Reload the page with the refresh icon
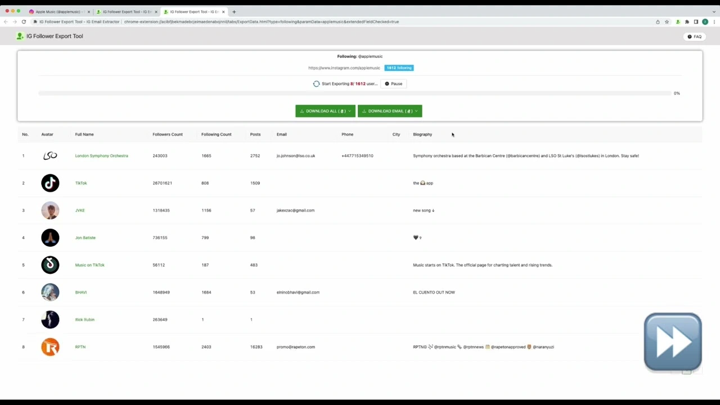This screenshot has width=720, height=405. point(24,22)
